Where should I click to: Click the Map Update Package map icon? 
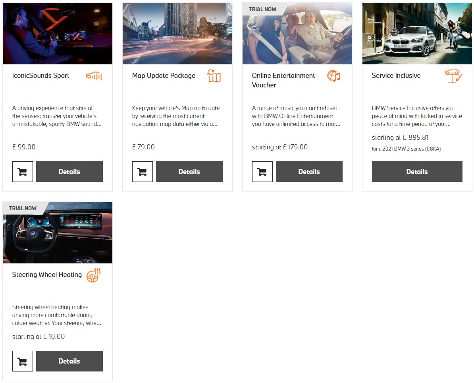pyautogui.click(x=214, y=76)
